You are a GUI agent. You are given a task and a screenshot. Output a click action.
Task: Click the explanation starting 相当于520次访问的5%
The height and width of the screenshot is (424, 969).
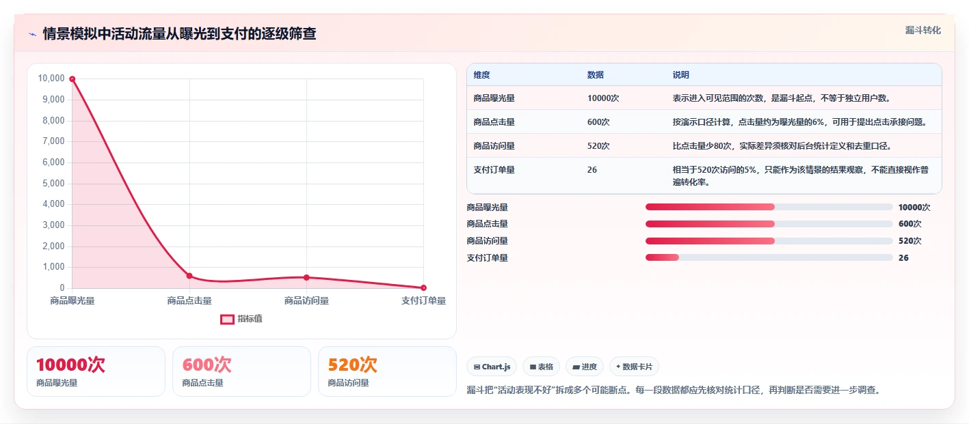pos(801,176)
